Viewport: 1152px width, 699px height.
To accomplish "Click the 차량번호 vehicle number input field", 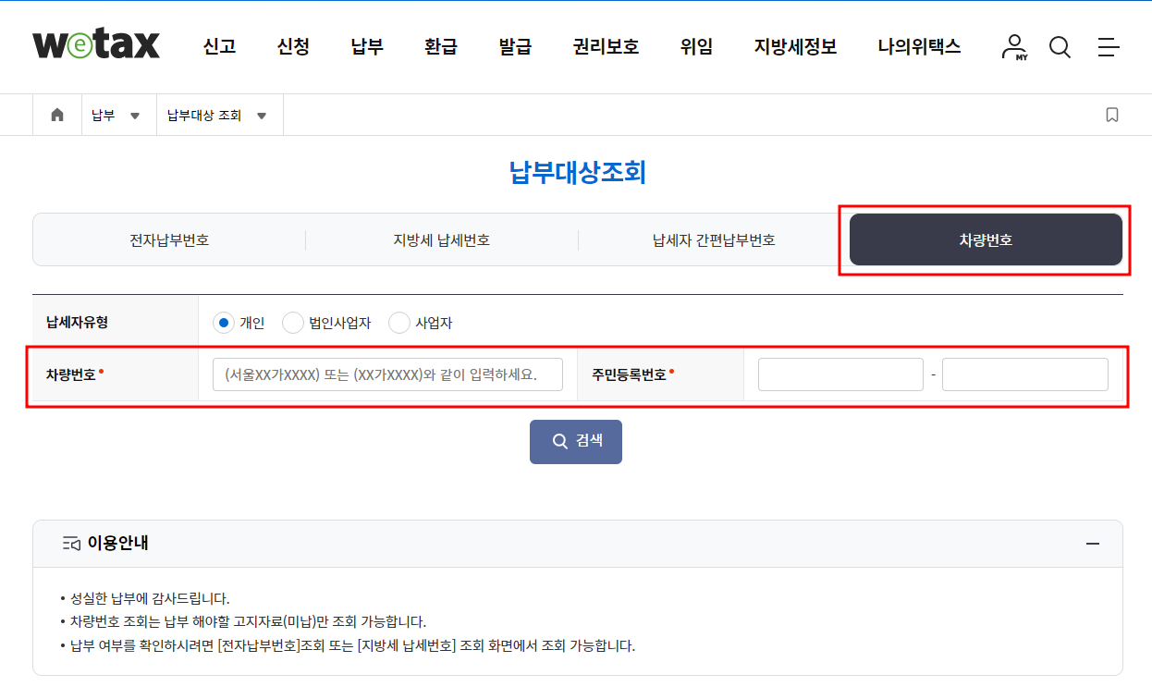I will pyautogui.click(x=386, y=374).
